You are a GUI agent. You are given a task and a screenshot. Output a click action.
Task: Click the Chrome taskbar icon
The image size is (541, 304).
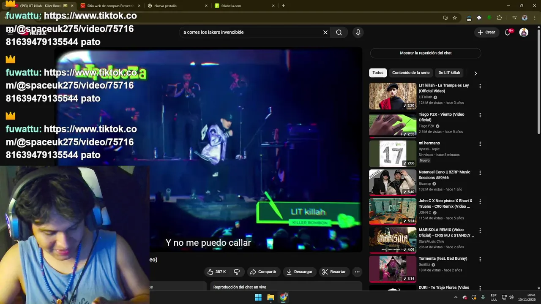tap(283, 298)
